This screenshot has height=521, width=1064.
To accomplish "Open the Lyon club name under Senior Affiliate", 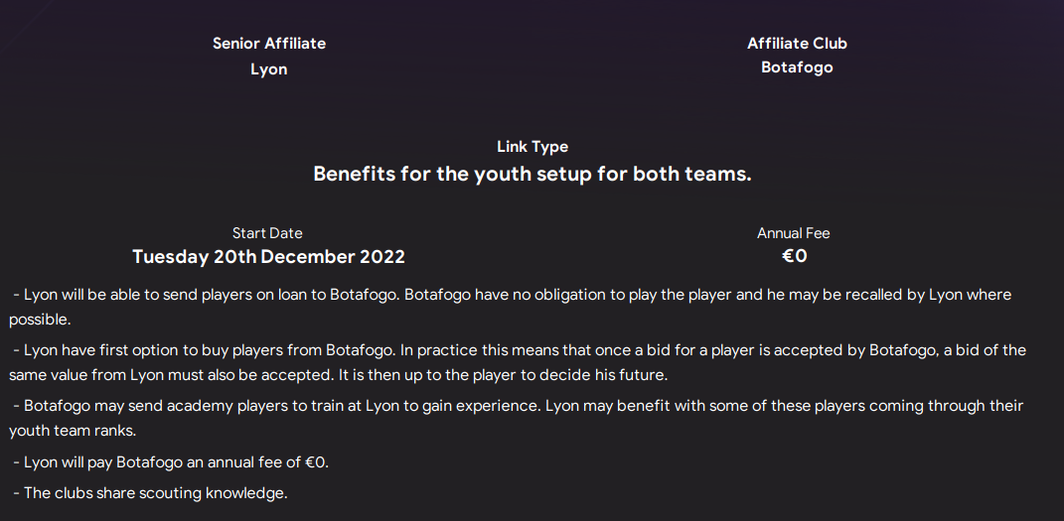I will [268, 69].
